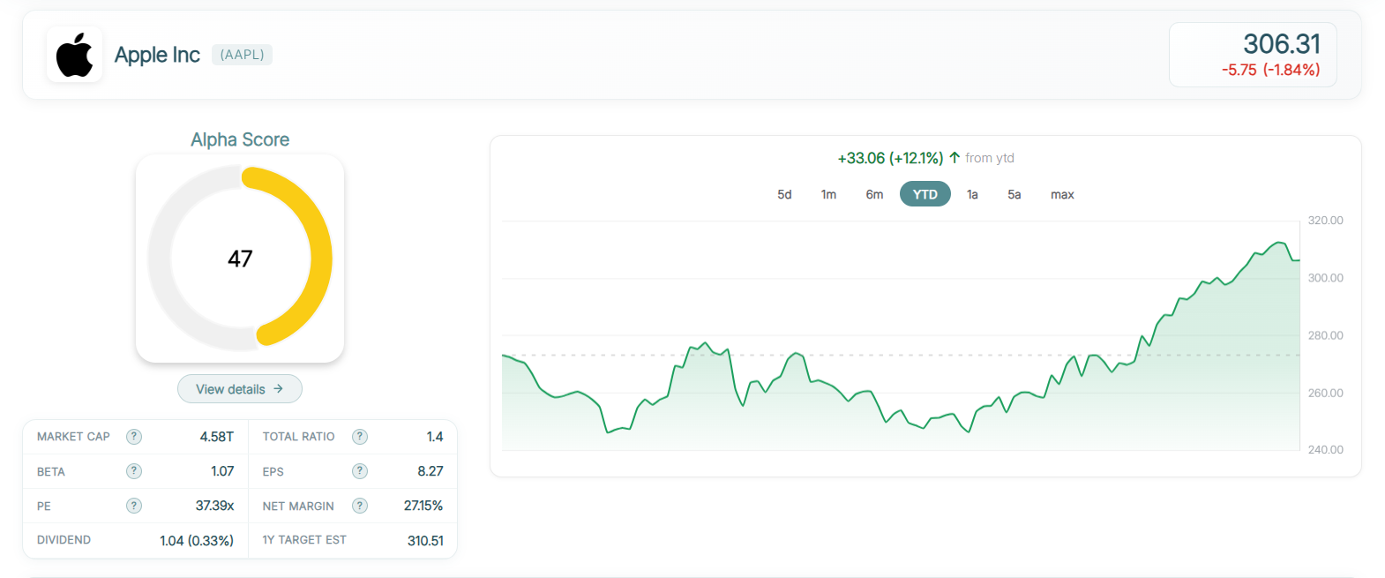Screen dimensions: 1385x578
Task: Open Beta help question mark icon
Action: [x=134, y=471]
